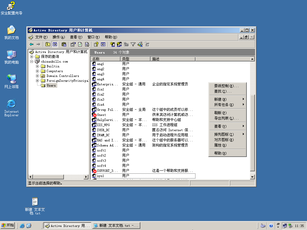Sort by the 类型 column header

135,59
